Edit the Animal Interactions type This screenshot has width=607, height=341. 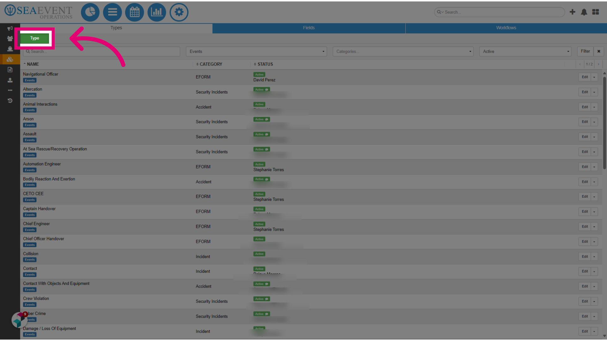585,107
